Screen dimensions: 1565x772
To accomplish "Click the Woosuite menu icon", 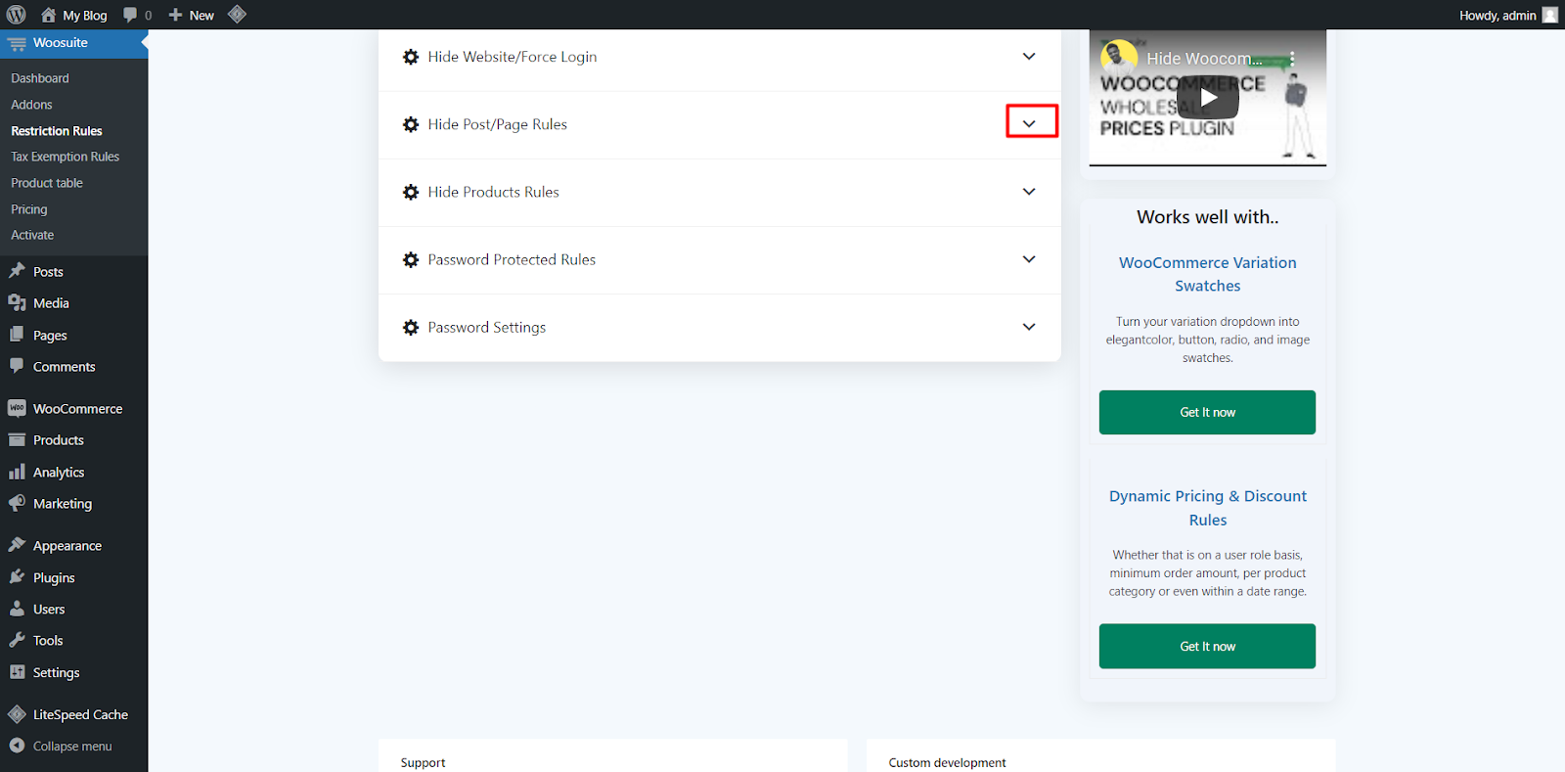I will (17, 43).
